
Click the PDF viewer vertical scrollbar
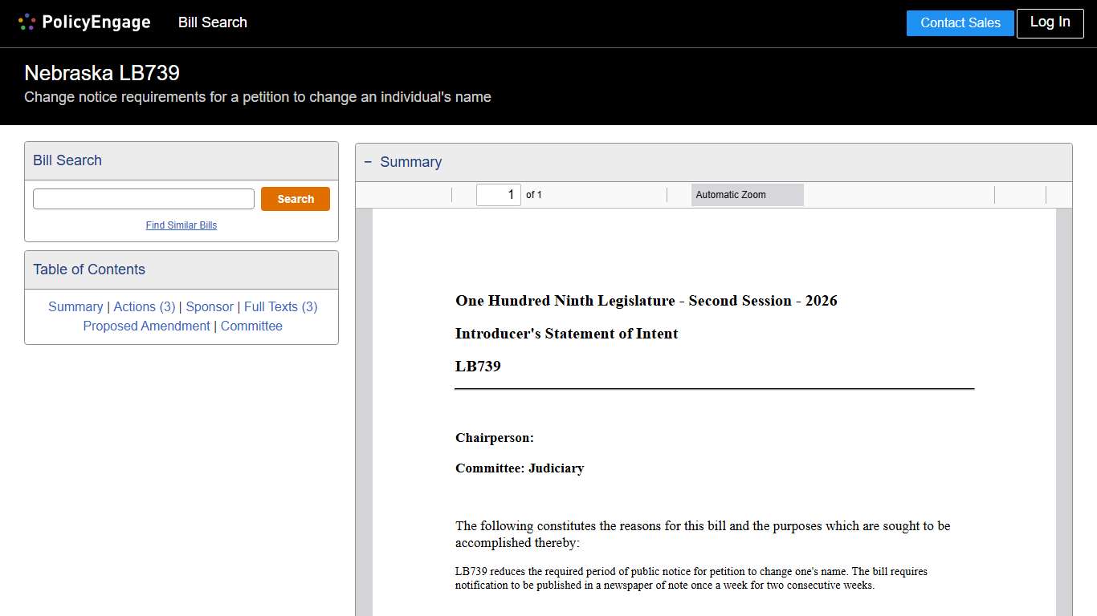pos(1066,401)
